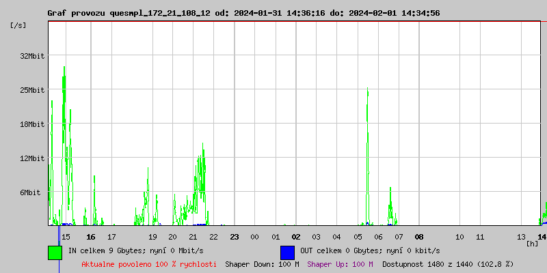This screenshot has height=273, width=547.
Task: Click the bold 16 hour mark
Action: 91,237
